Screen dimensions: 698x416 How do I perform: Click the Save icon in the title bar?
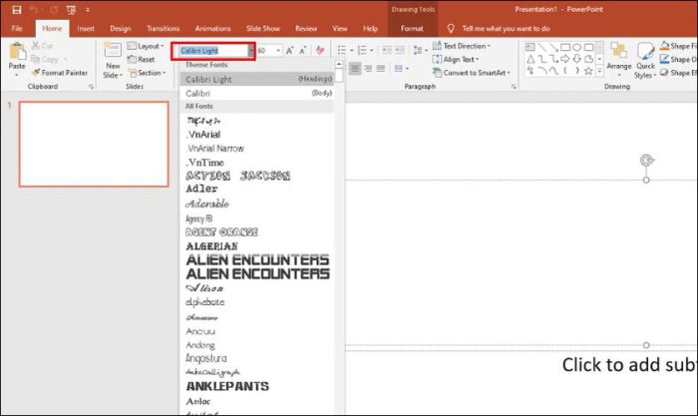tap(17, 10)
